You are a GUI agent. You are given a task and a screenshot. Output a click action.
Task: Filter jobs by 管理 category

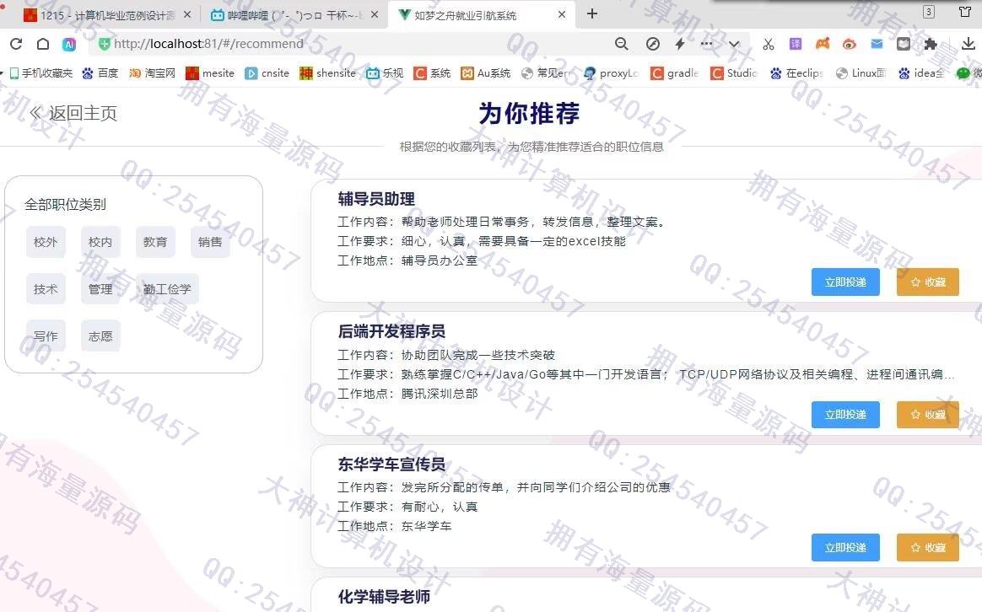pyautogui.click(x=100, y=288)
